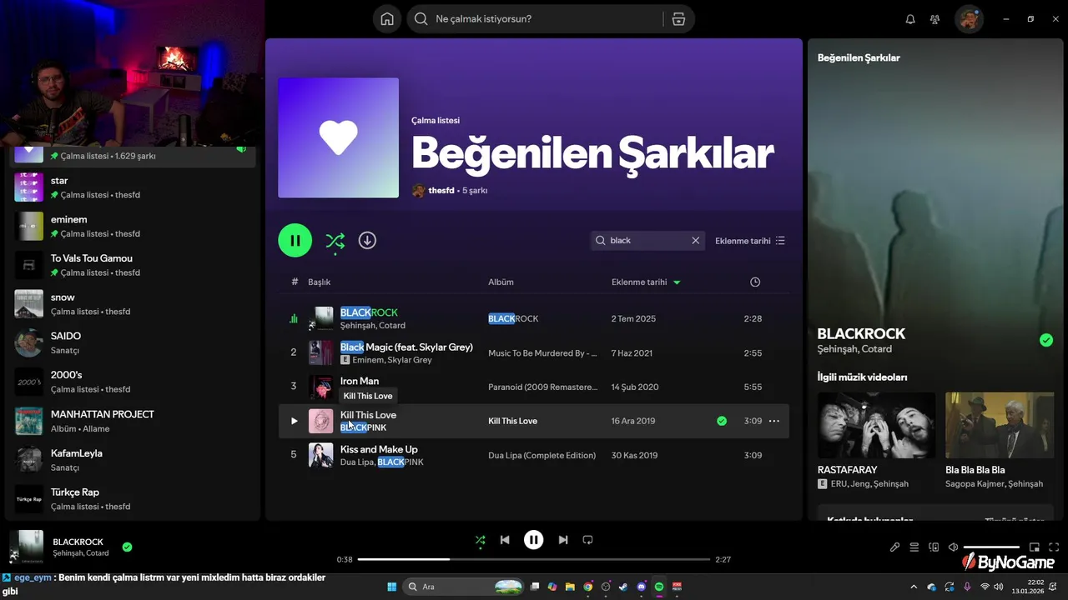Open notifications bell icon
This screenshot has height=600, width=1068.
point(910,19)
